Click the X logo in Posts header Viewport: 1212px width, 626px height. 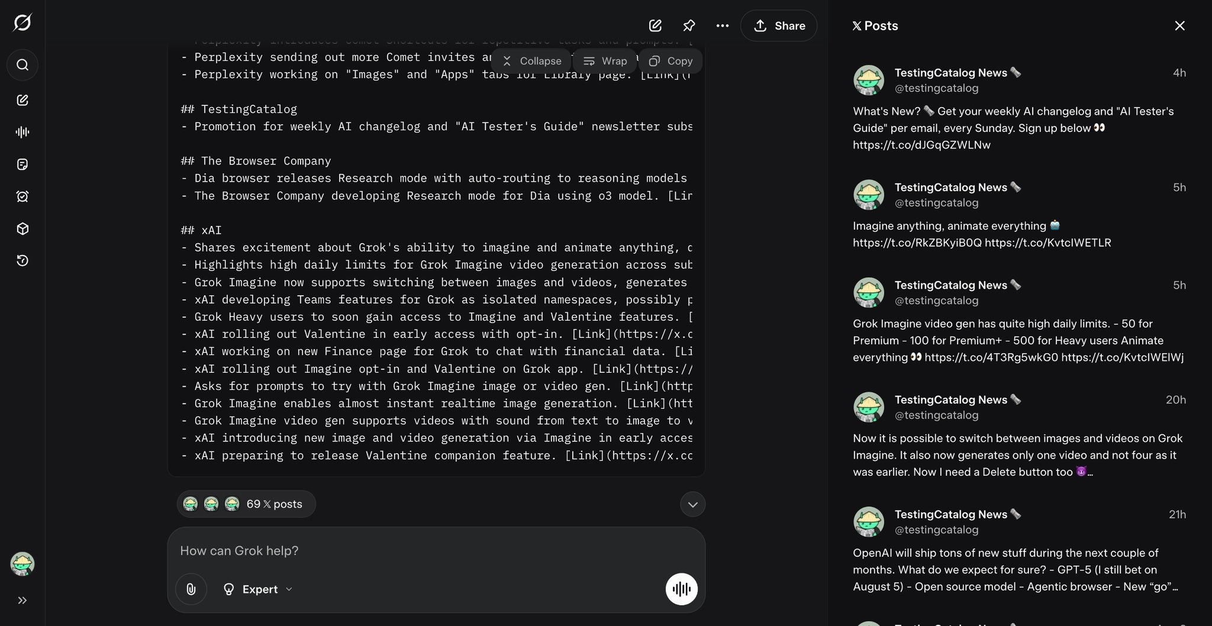click(857, 26)
